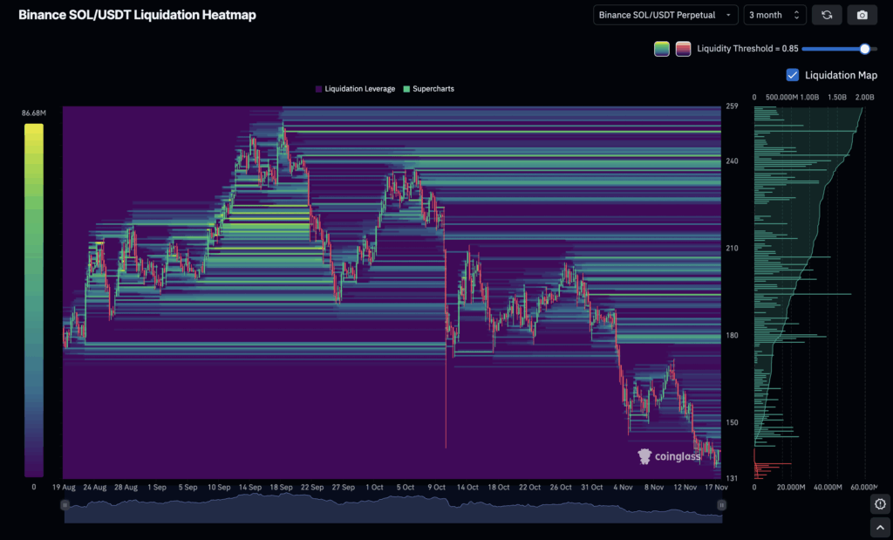This screenshot has width=893, height=540.
Task: Click the Binance SOL/USDT Liquidation Heatmap title
Action: tap(137, 15)
